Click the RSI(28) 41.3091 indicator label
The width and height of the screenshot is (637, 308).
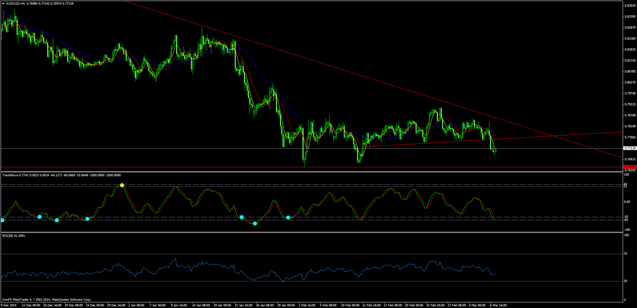tap(14, 236)
